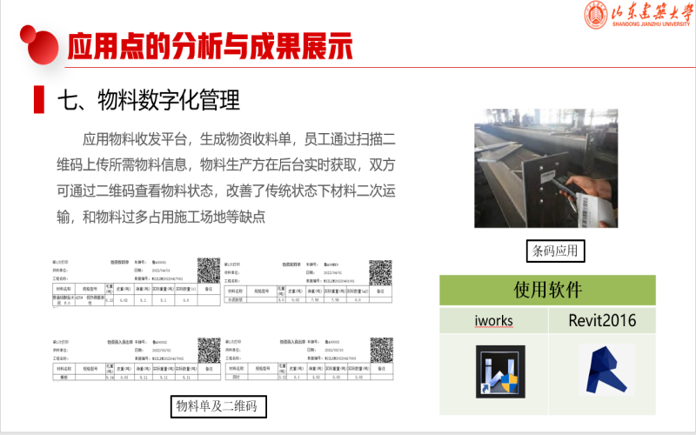Viewport: 696px width, 435px height.
Task: Click the Revit2016 table cell label
Action: (602, 320)
